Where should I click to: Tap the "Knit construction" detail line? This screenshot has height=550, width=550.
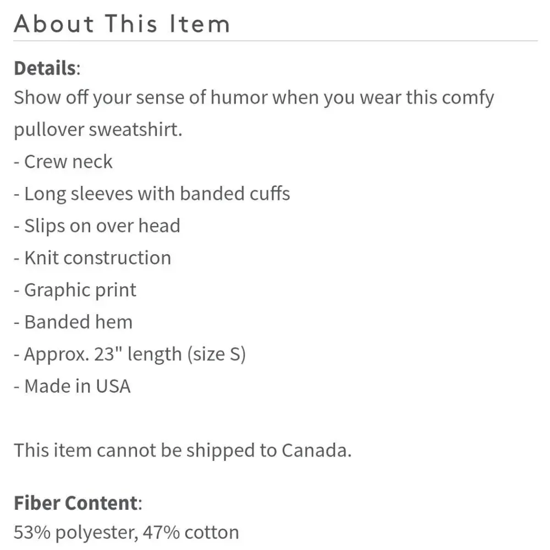pyautogui.click(x=97, y=258)
